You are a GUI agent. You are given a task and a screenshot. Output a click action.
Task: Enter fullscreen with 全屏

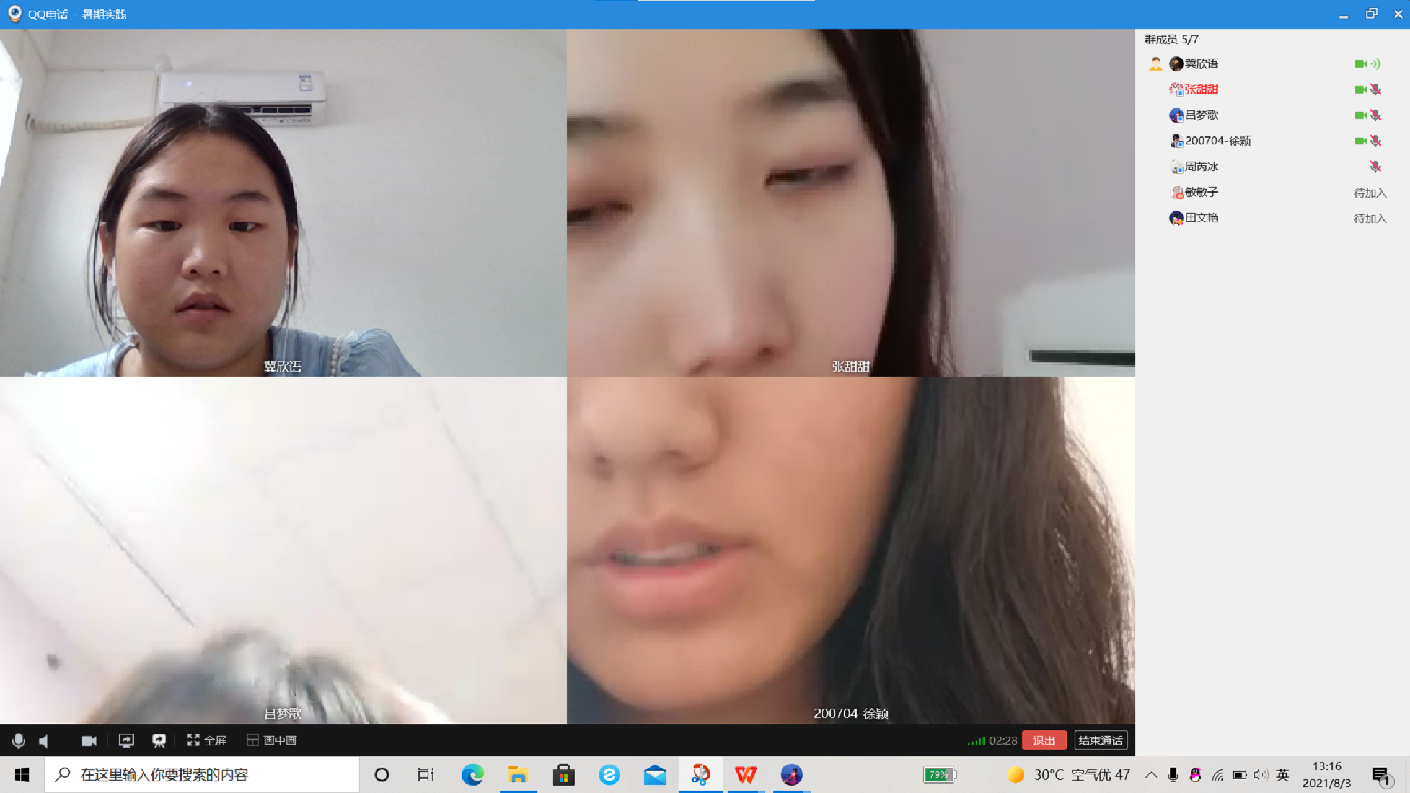(x=207, y=740)
